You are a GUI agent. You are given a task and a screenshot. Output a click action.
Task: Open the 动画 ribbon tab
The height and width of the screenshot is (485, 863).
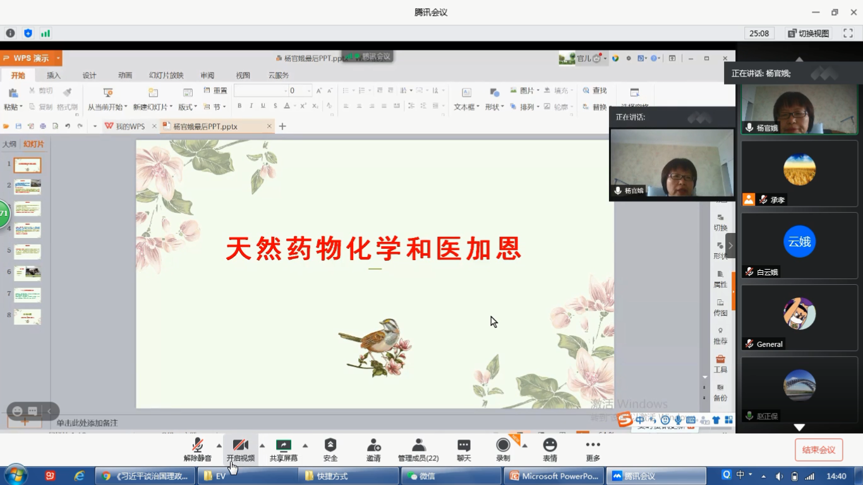coord(125,75)
